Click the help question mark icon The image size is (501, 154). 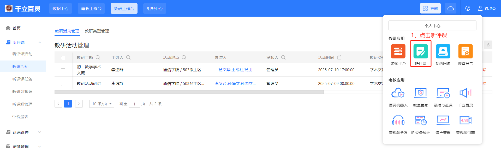point(468,8)
